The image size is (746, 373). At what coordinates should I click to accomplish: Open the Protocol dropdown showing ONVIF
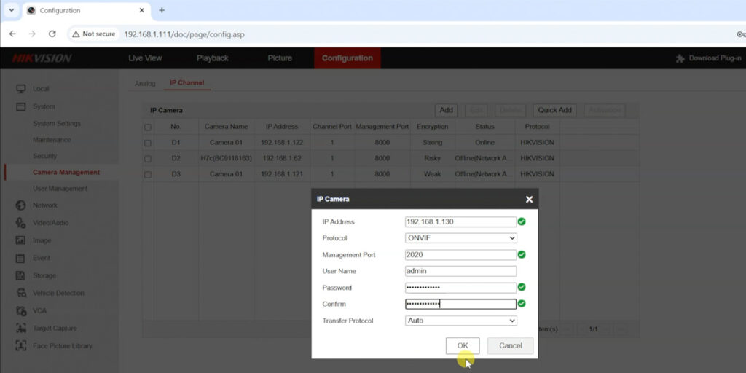point(460,238)
